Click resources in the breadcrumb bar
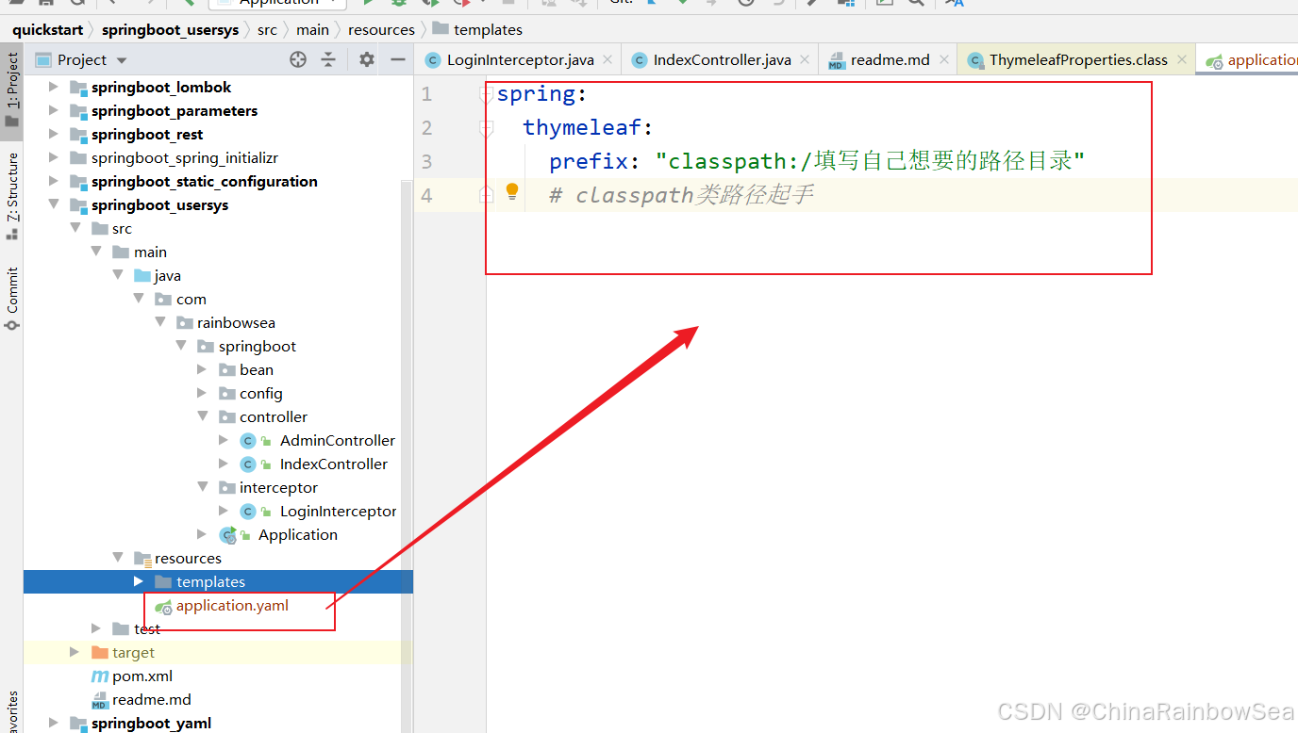The image size is (1298, 733). coord(381,29)
